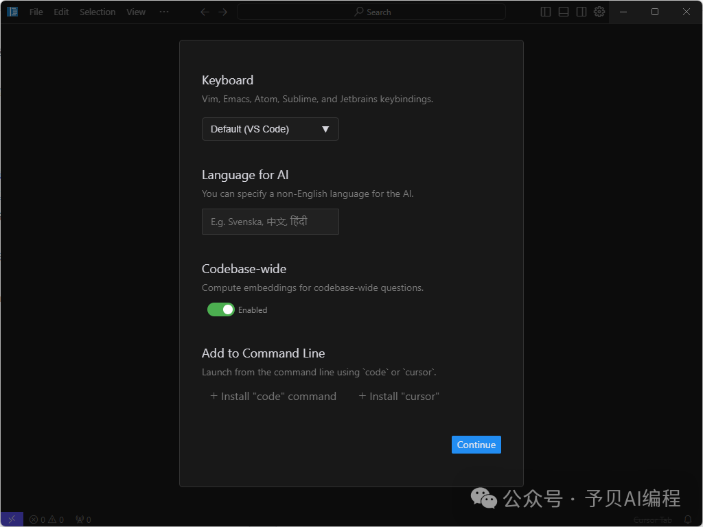Click the Continue button

coord(476,445)
